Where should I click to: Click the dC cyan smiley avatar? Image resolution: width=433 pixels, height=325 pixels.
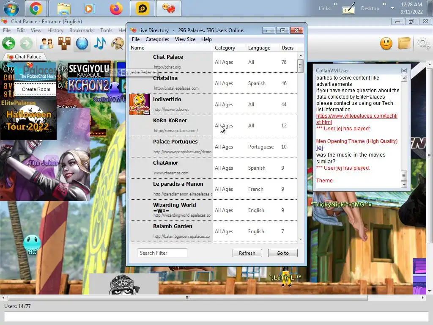[32, 243]
